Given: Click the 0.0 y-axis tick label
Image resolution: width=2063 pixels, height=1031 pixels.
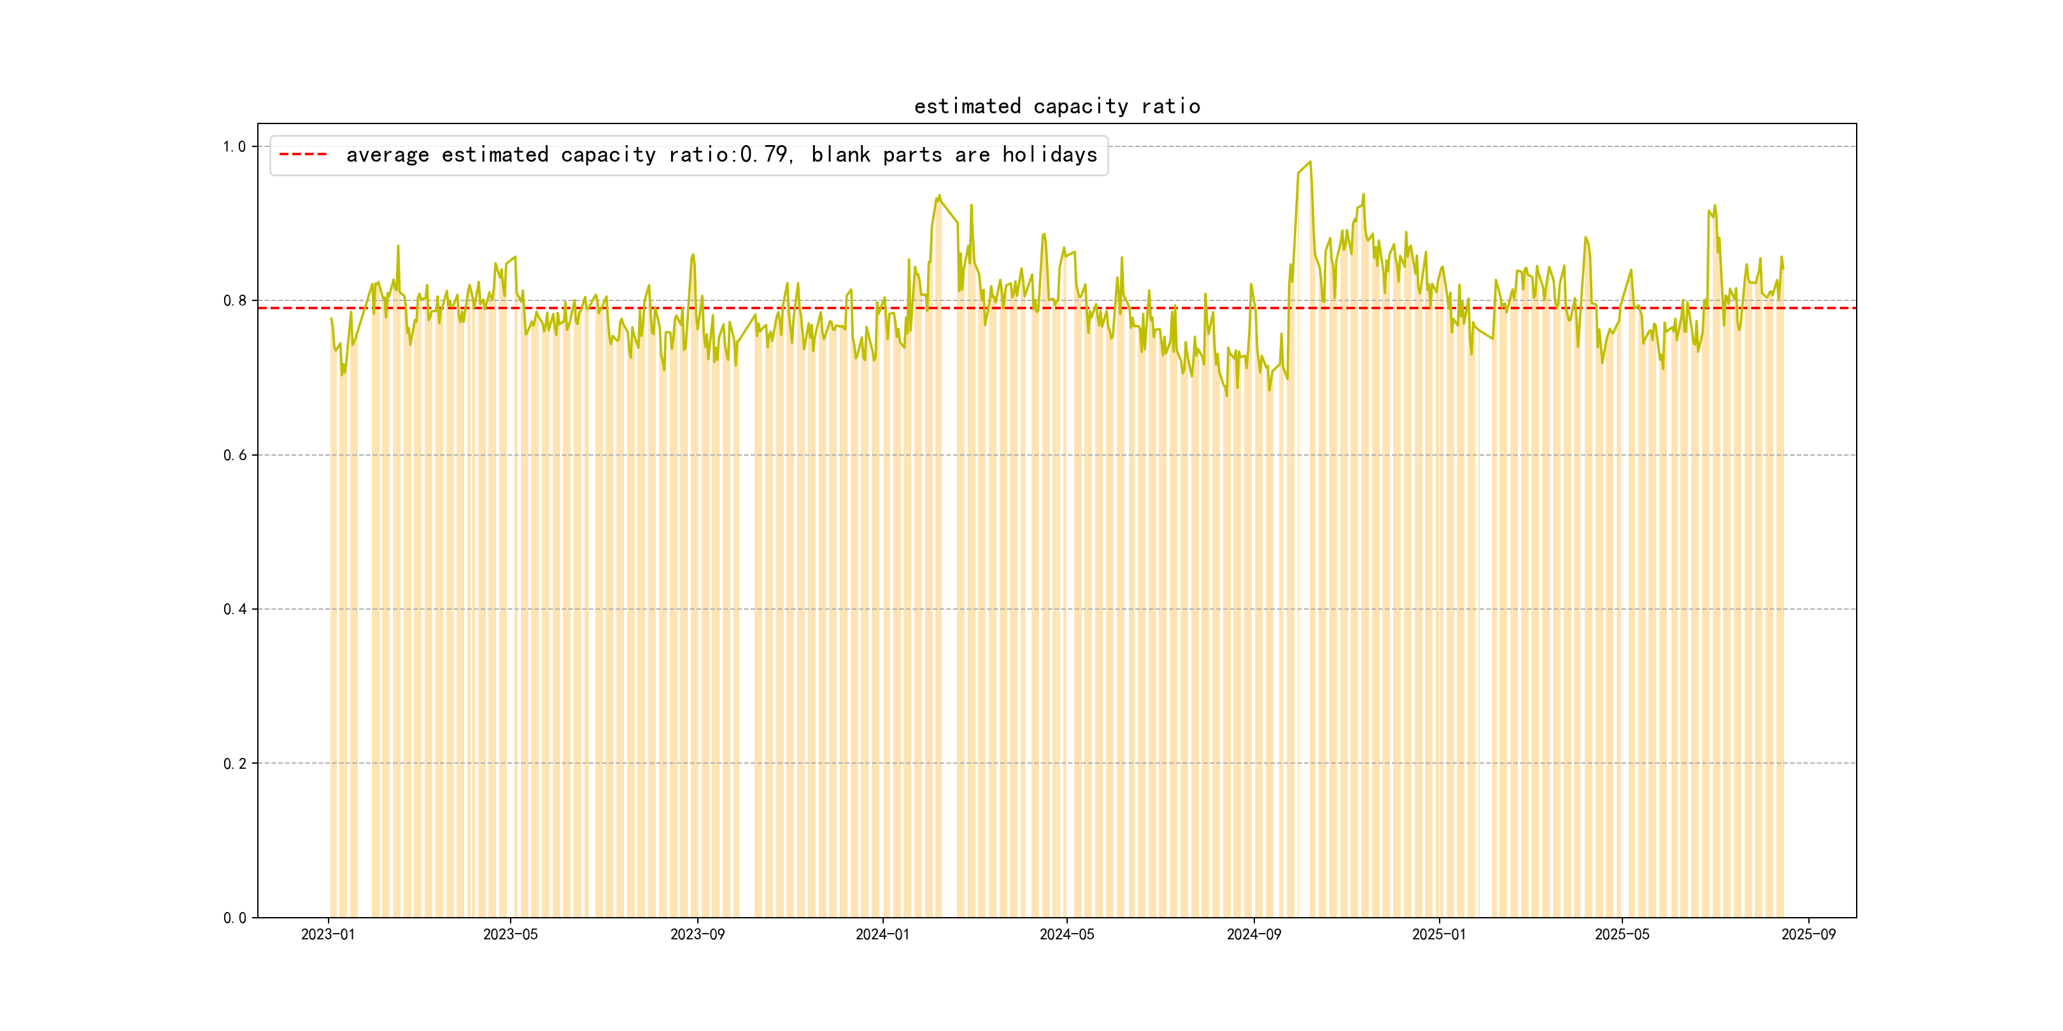Looking at the screenshot, I should [234, 918].
